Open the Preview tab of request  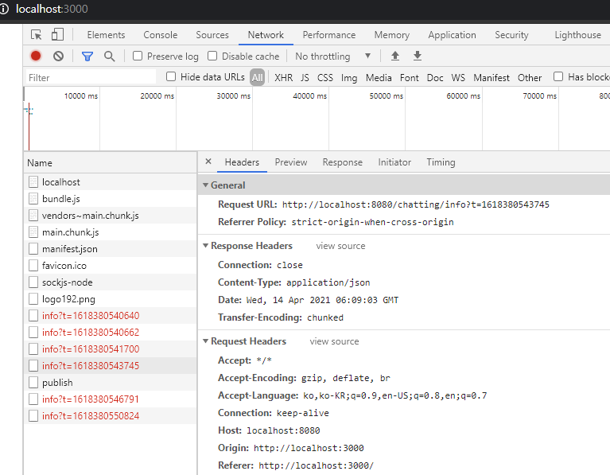[291, 162]
